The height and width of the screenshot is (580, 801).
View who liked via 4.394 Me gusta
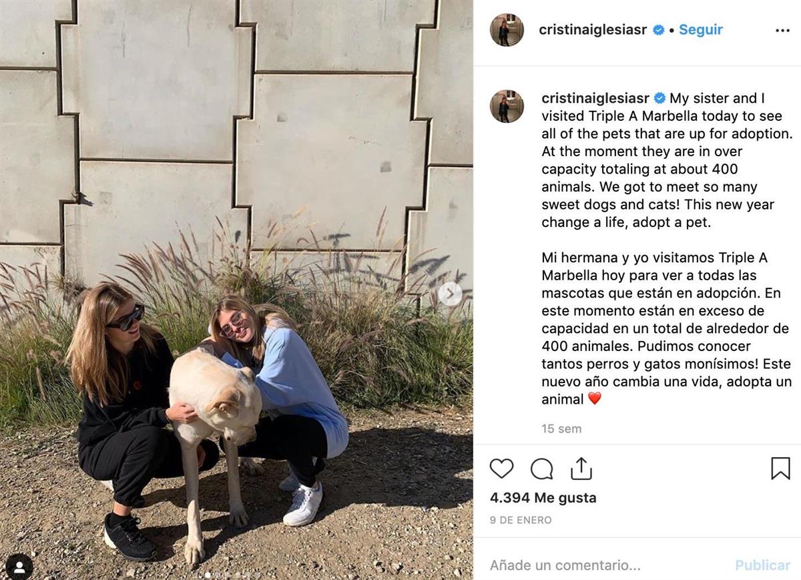pos(543,498)
